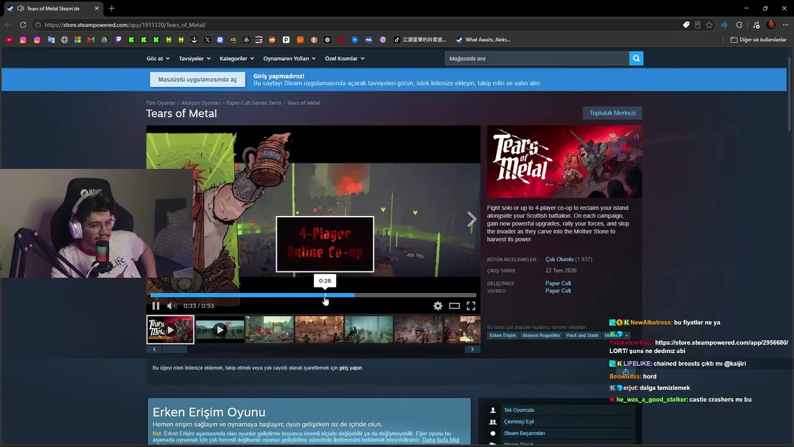Open the Google Drive bookmark
794x447 pixels.
coord(104,40)
